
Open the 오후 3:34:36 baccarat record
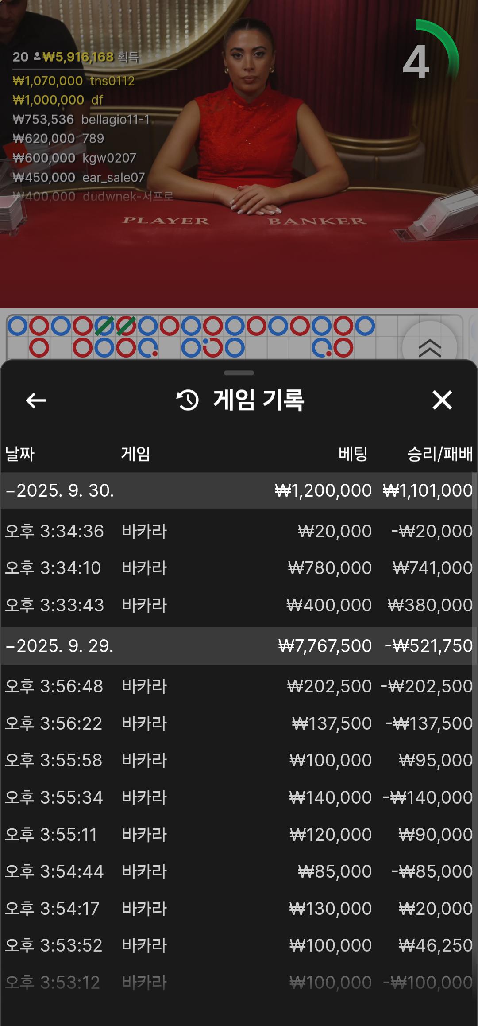(239, 531)
